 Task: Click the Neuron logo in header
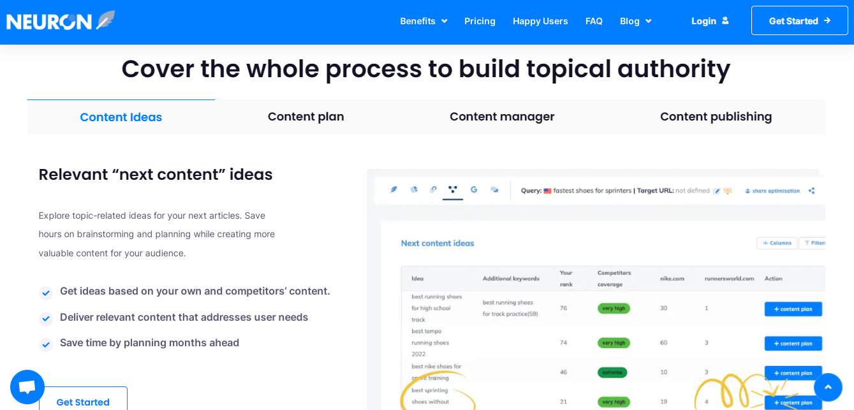(x=61, y=20)
